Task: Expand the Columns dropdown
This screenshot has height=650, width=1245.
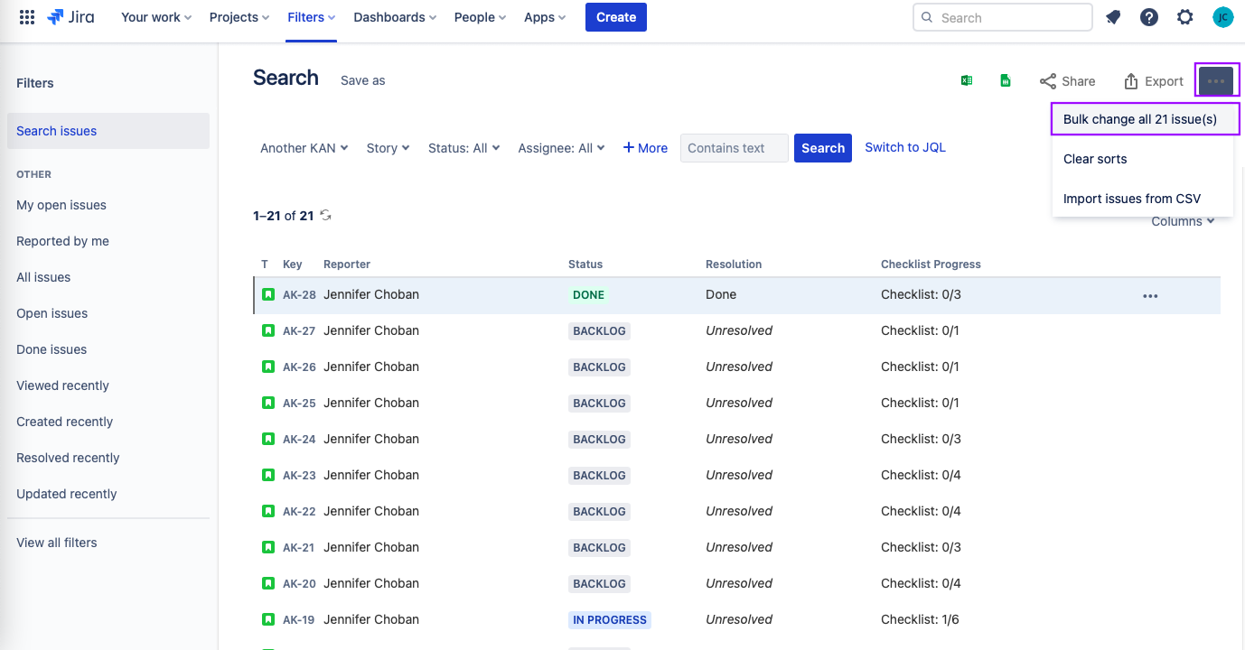Action: pyautogui.click(x=1183, y=221)
